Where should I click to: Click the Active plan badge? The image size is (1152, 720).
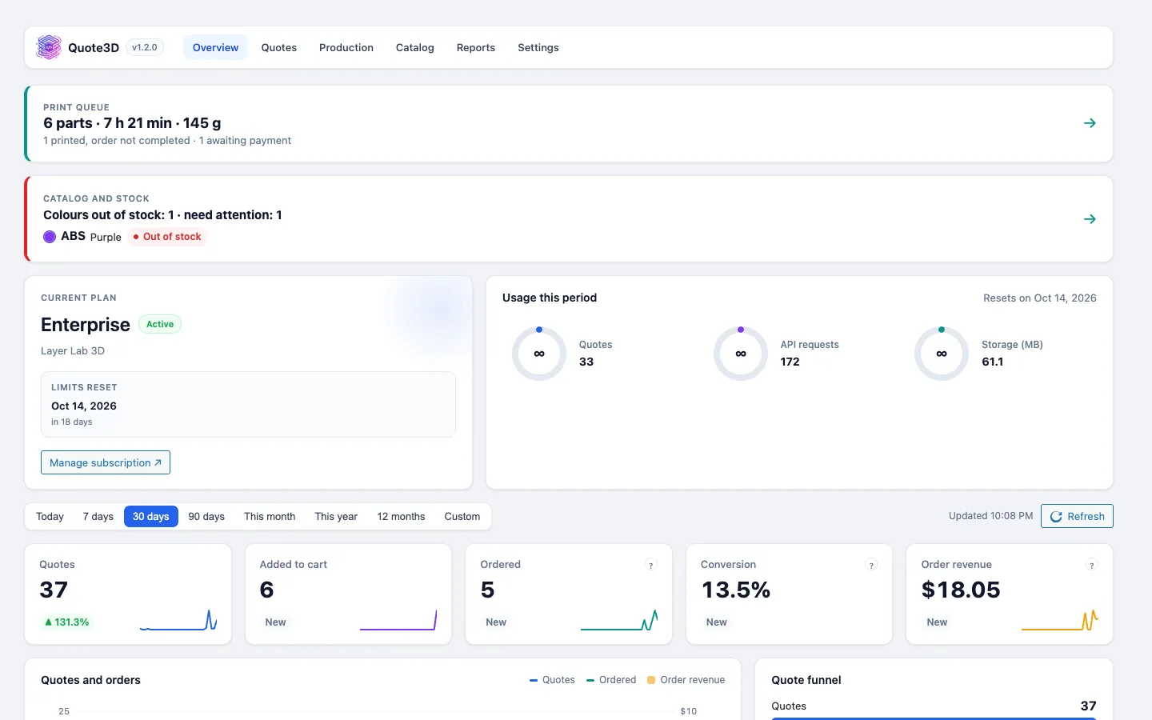[160, 324]
